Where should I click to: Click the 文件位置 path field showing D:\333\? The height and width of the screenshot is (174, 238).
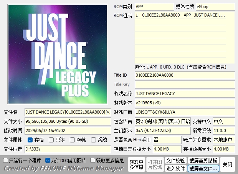tap(68, 149)
